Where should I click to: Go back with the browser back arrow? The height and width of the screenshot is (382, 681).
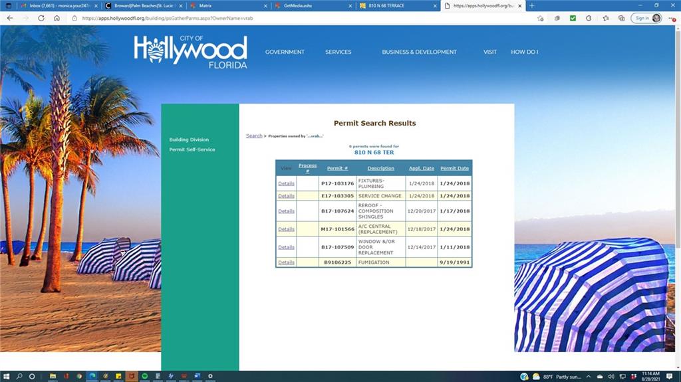click(9, 18)
